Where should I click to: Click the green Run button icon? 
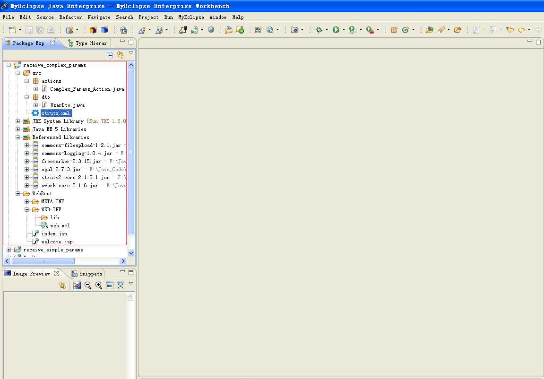point(336,30)
